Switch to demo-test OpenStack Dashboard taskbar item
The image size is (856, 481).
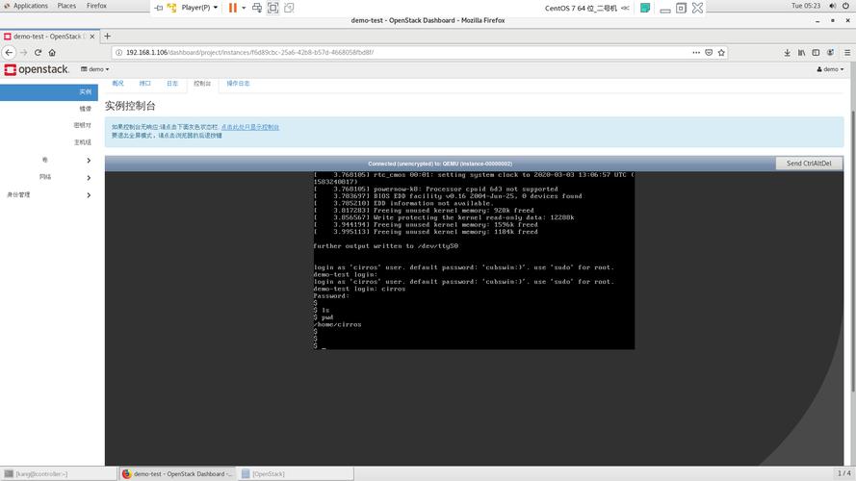(177, 473)
